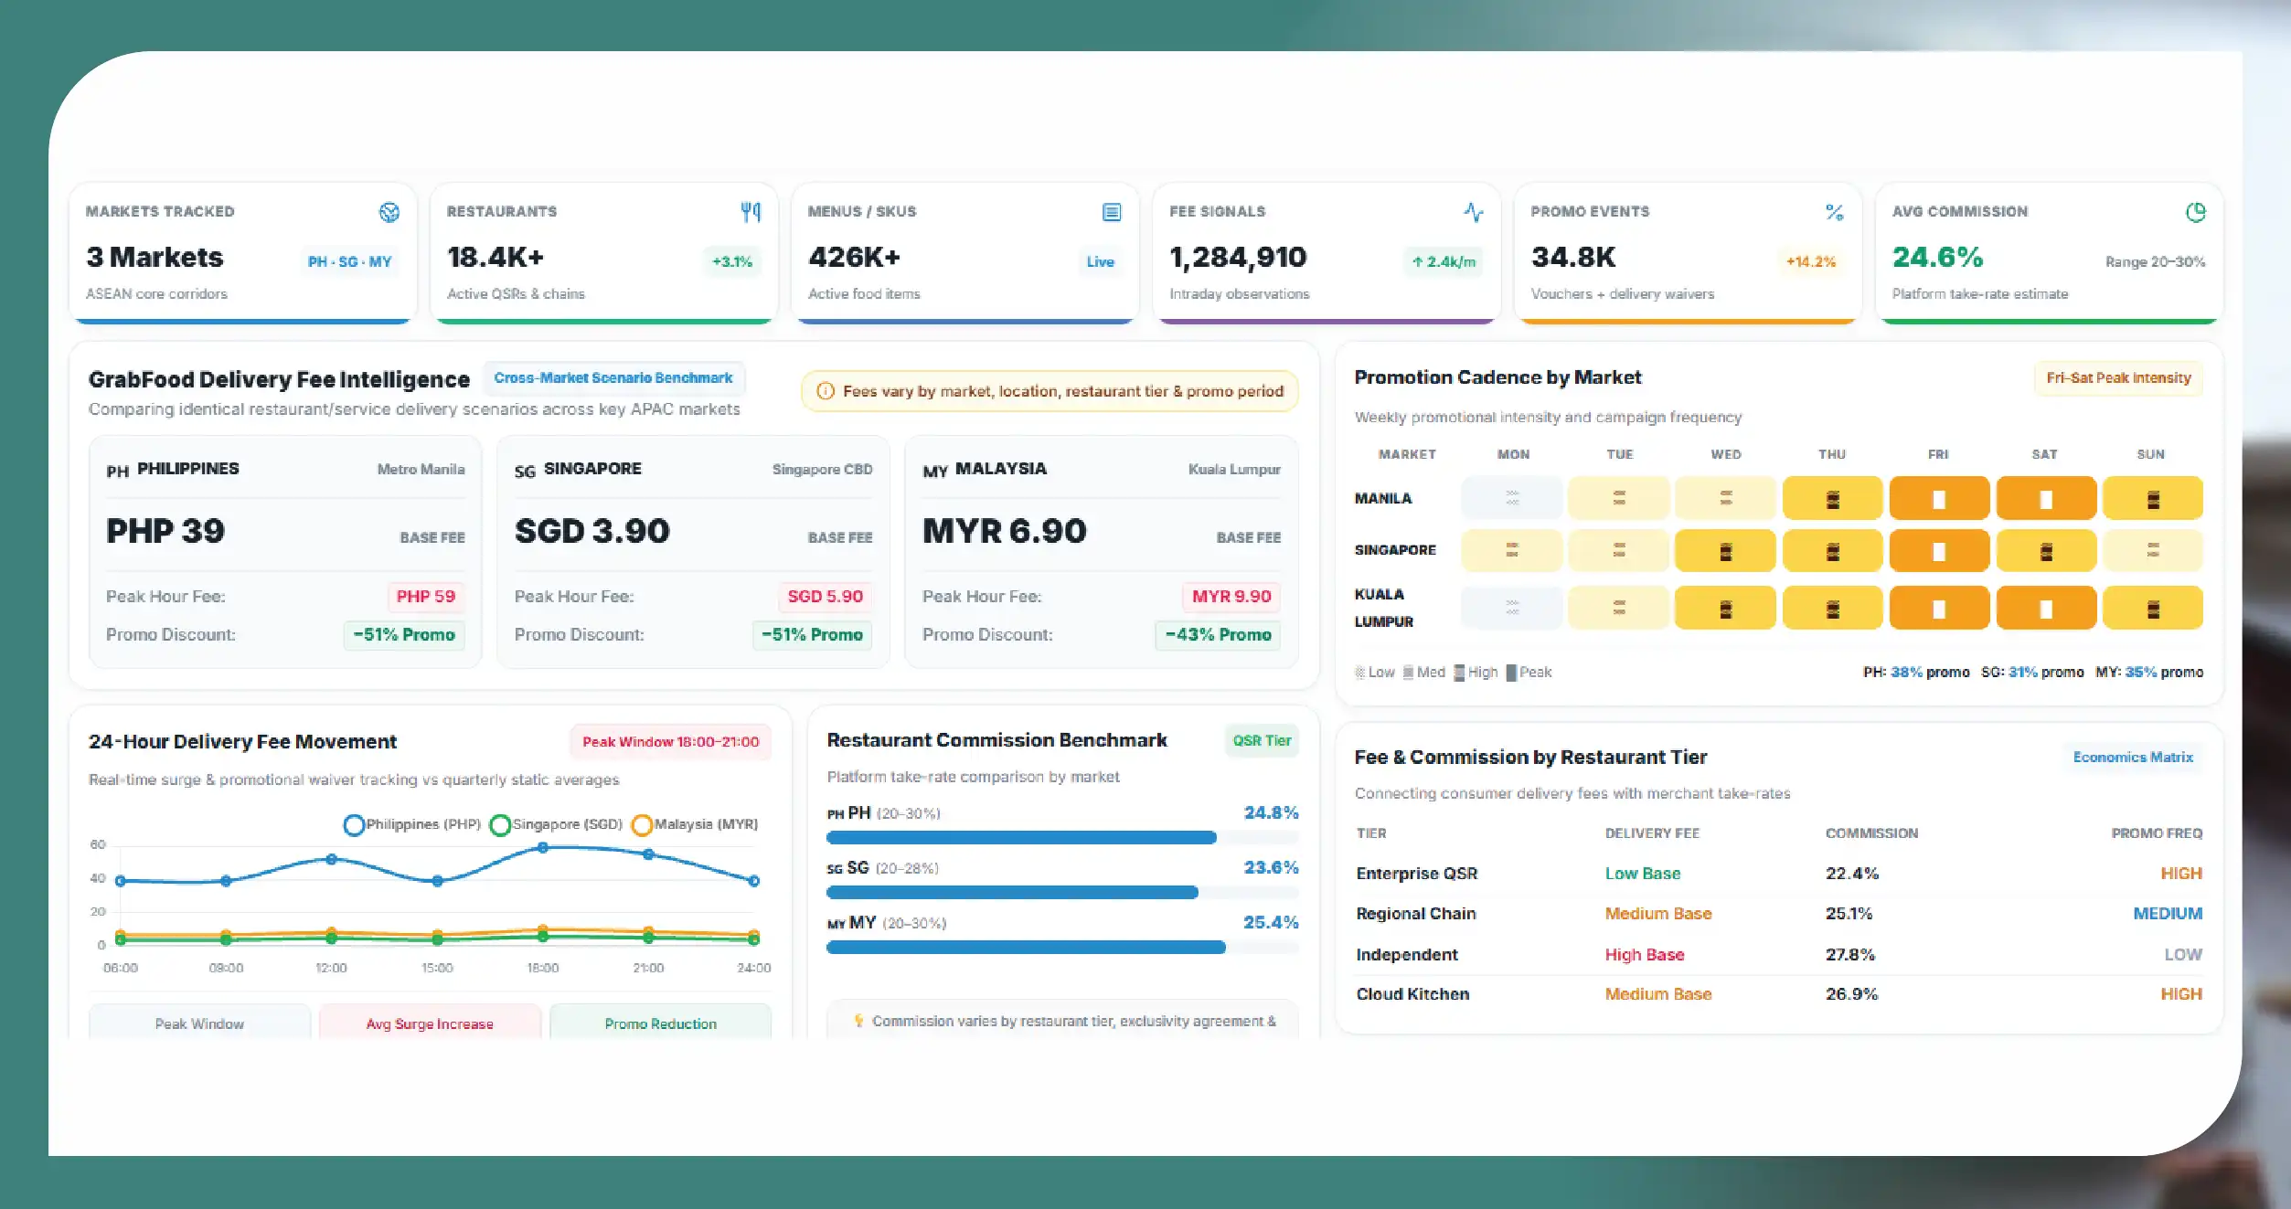The image size is (2291, 1209).
Task: Select the Cloud Kitchen tier row
Action: (x=1779, y=994)
